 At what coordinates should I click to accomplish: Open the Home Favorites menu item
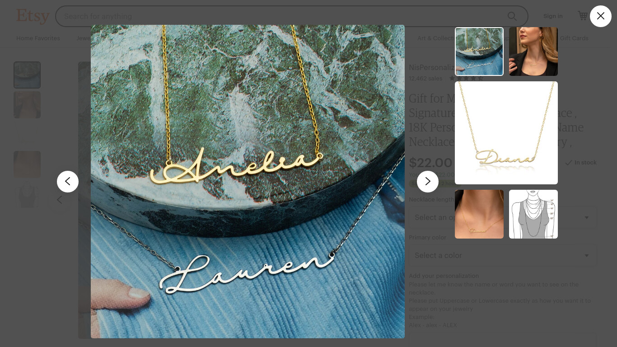pyautogui.click(x=38, y=38)
